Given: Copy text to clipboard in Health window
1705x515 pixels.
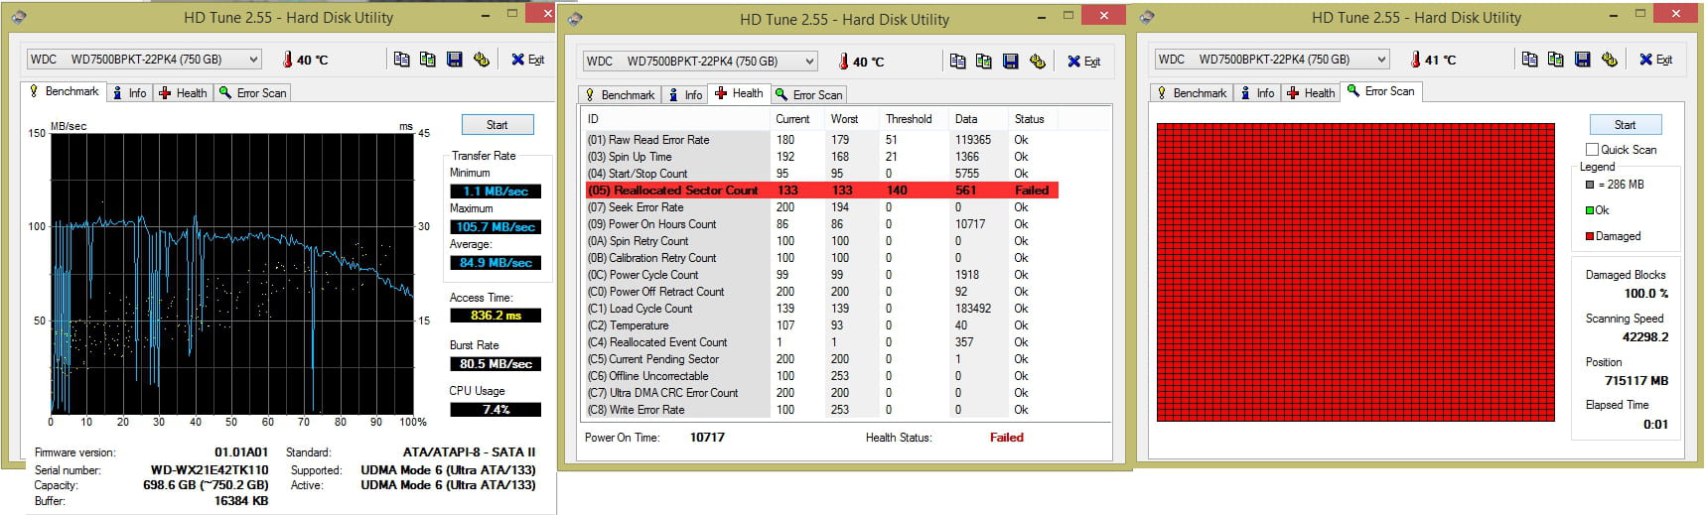Looking at the screenshot, I should tap(957, 62).
